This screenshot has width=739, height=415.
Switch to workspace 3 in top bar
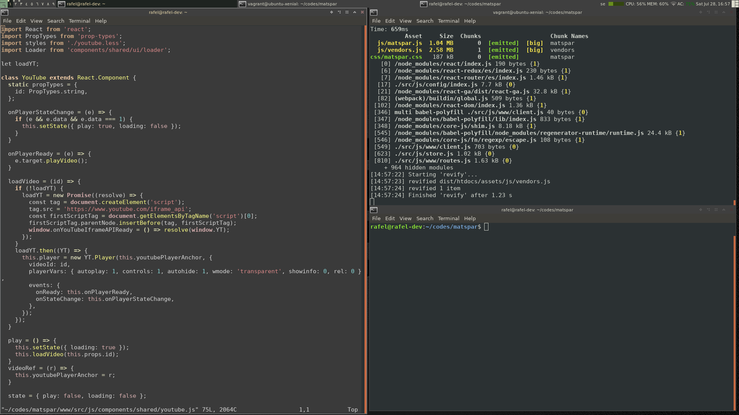point(21,4)
